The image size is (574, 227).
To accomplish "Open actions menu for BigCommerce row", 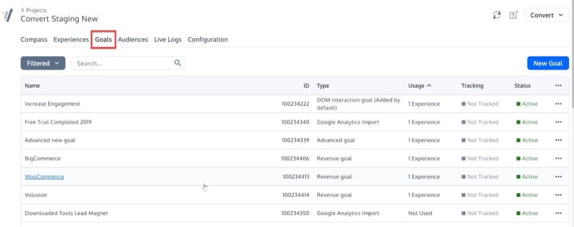I will 559,159.
